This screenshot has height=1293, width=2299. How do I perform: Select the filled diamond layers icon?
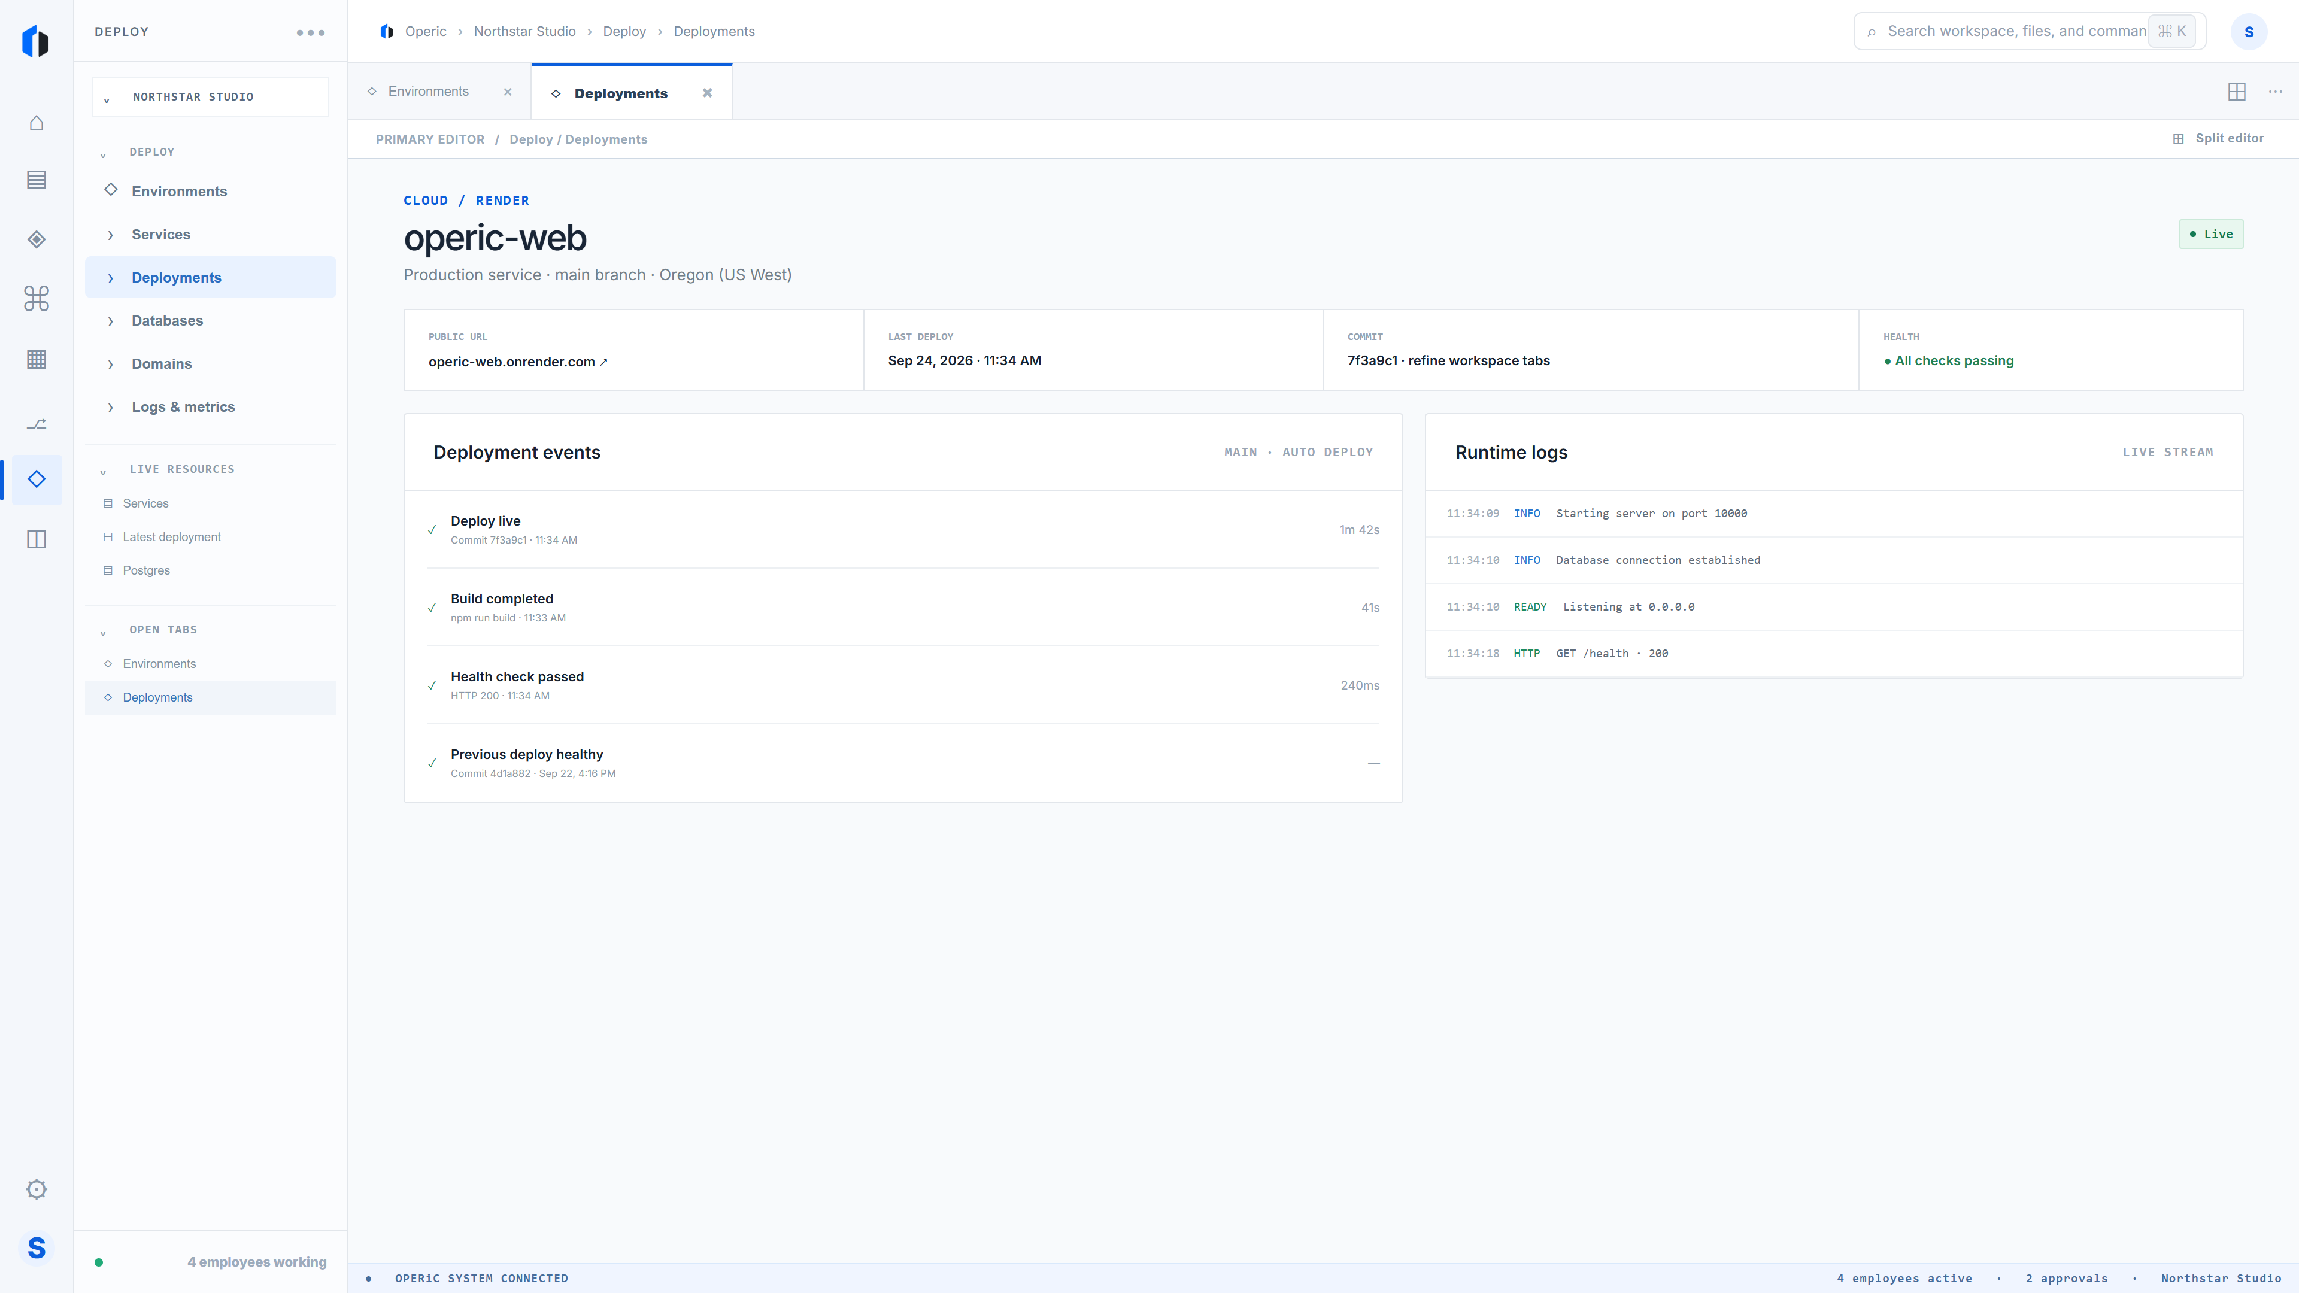[x=37, y=239]
